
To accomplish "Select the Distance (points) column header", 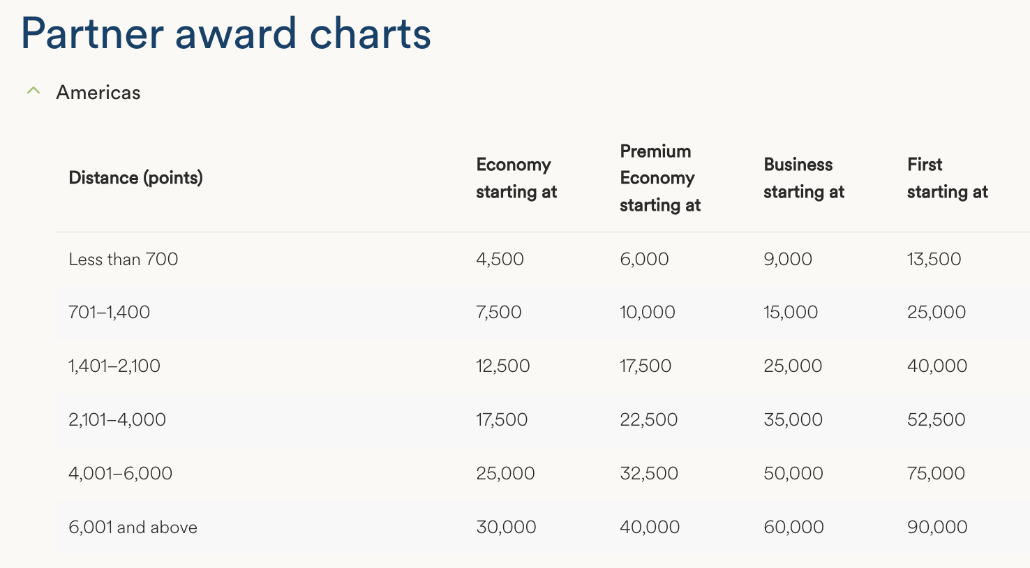I will [135, 178].
